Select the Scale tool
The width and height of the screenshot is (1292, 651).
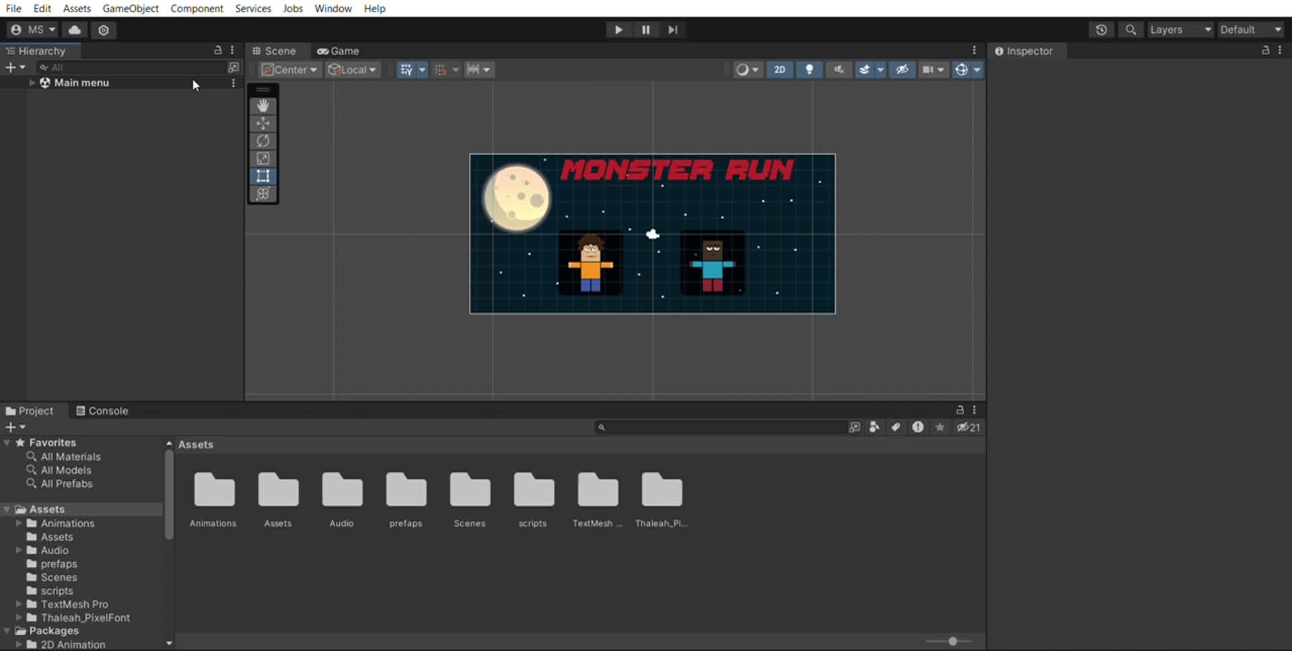[262, 158]
